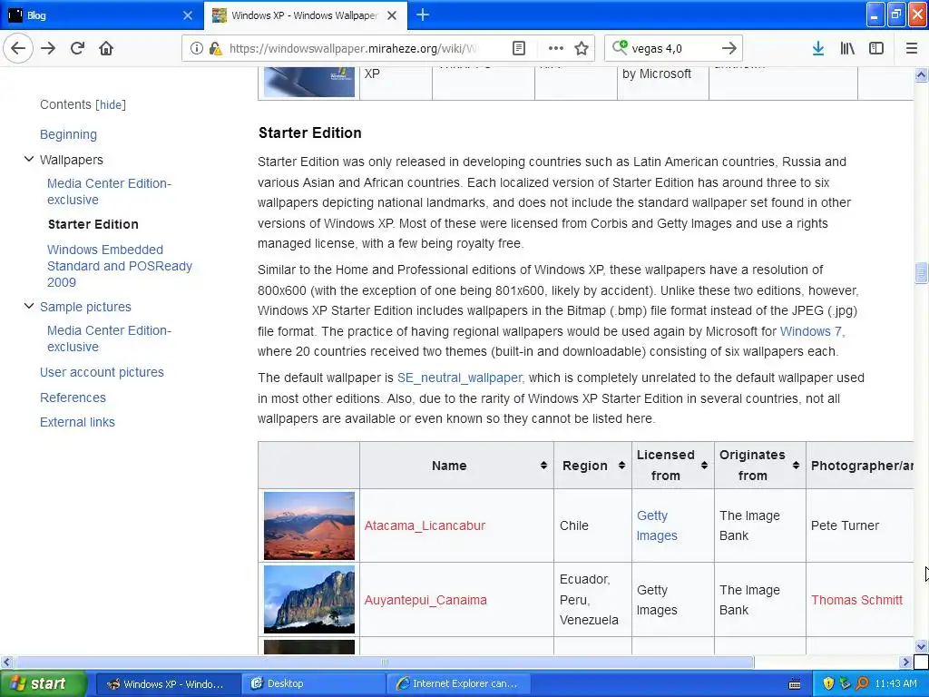Hide the Contents table
The width and height of the screenshot is (929, 697).
coord(111,105)
